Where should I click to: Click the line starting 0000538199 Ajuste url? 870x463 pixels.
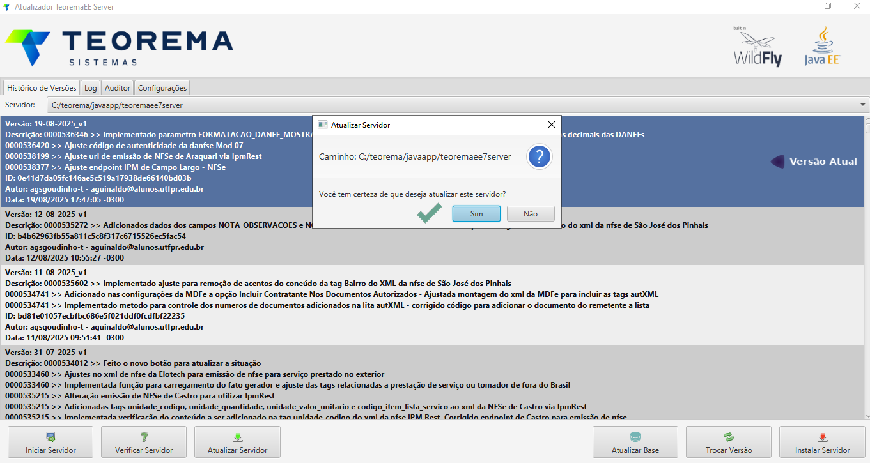(133, 156)
